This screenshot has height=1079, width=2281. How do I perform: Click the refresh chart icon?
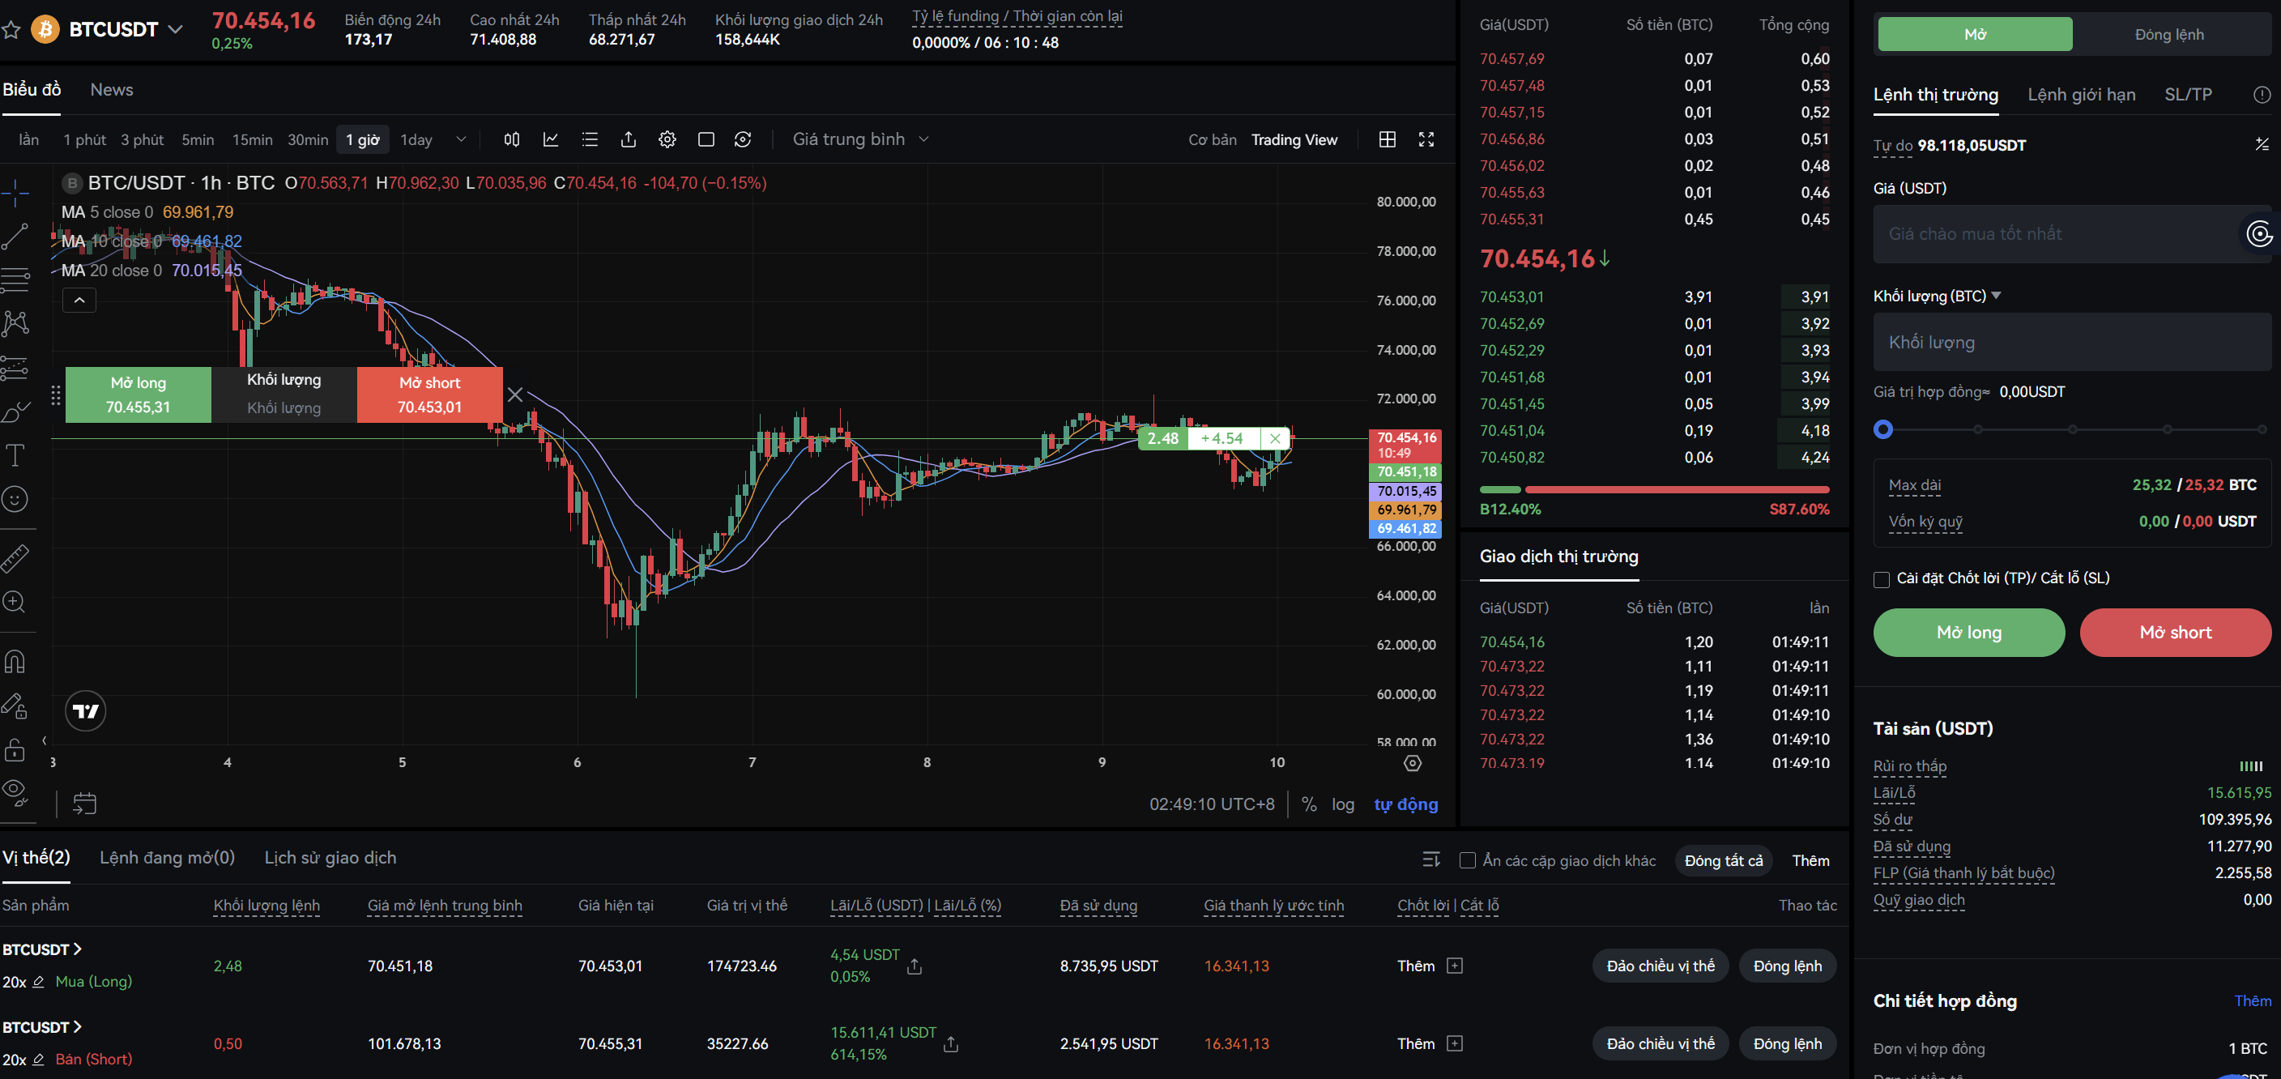744,139
